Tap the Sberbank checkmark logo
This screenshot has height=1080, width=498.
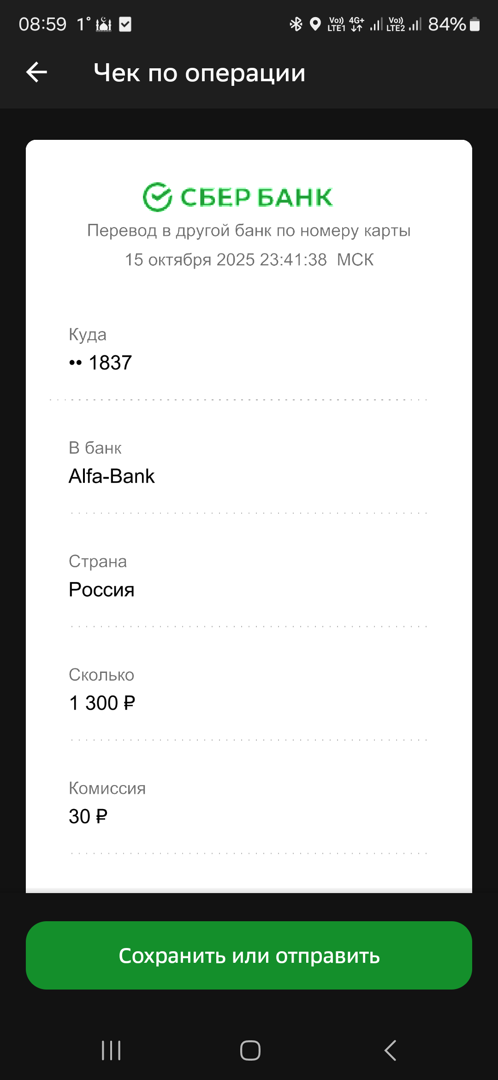(x=157, y=197)
